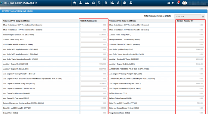Edit running hours for Aux Engine FO Flowmeter
Screen dimensions: 208x114
click(94, 98)
